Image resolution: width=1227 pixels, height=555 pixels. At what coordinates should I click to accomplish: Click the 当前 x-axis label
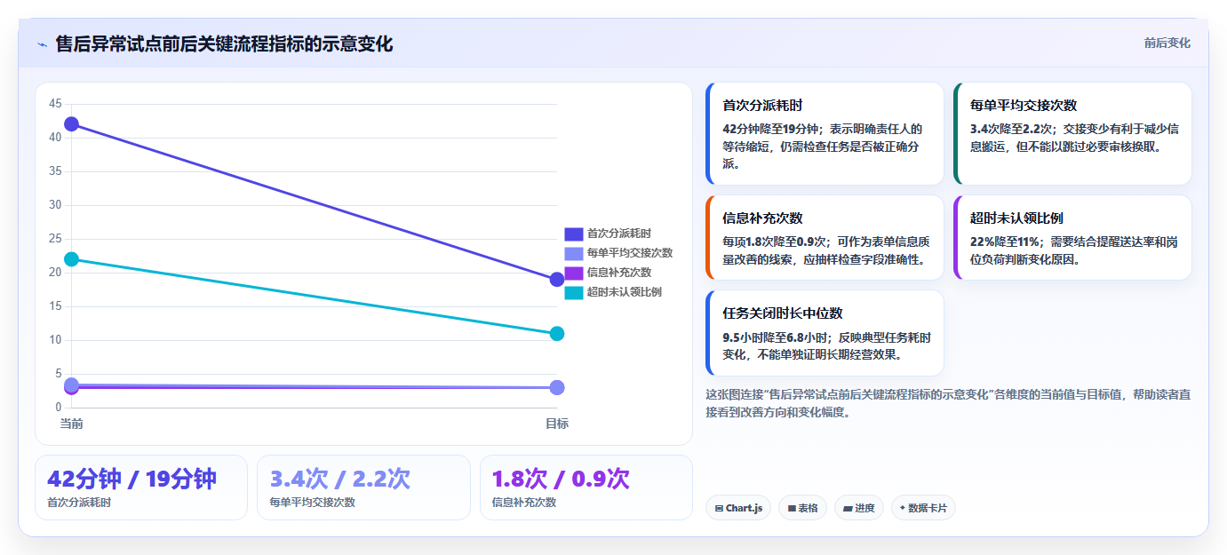click(71, 424)
